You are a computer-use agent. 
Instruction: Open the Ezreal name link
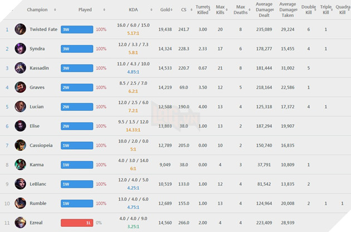pos(36,223)
